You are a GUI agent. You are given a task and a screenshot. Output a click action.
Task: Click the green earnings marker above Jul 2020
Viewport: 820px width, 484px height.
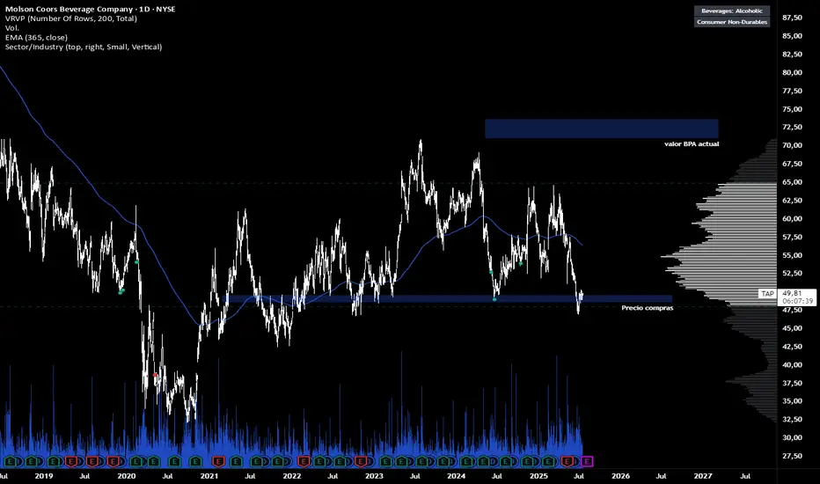coord(175,461)
